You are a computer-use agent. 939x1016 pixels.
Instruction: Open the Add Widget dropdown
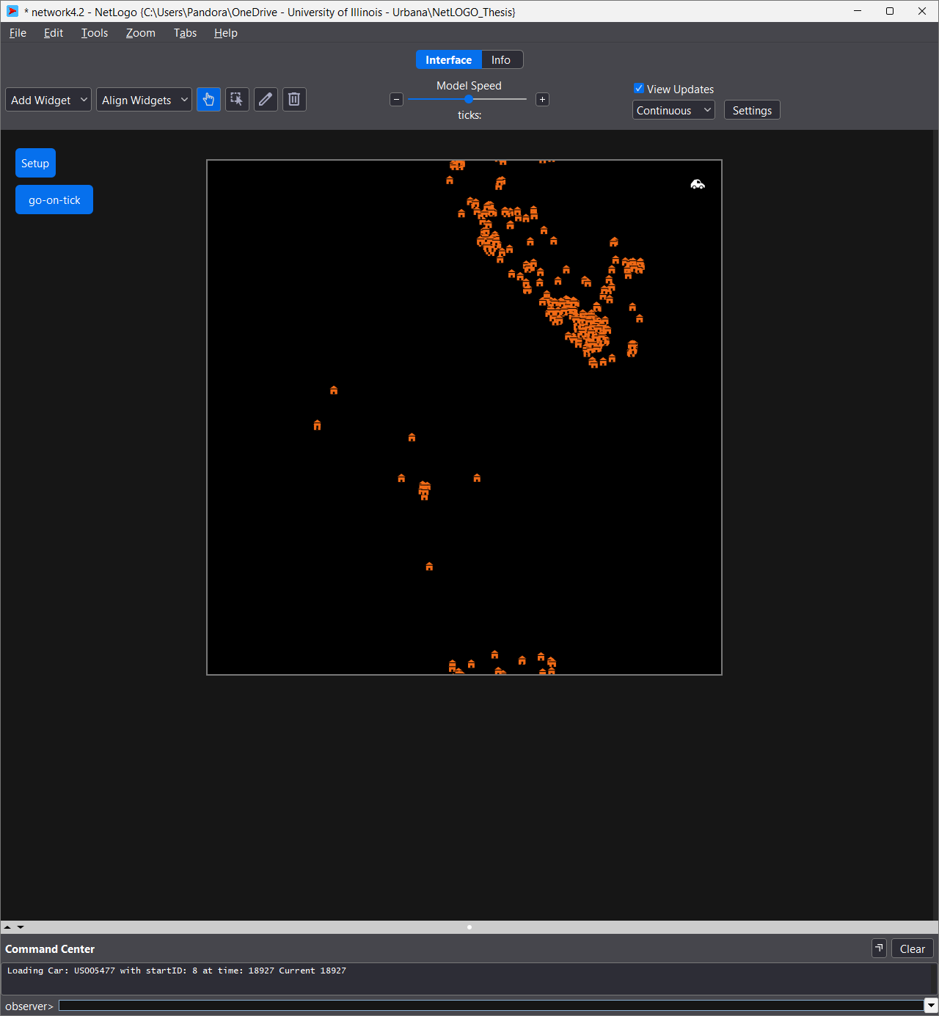(48, 100)
